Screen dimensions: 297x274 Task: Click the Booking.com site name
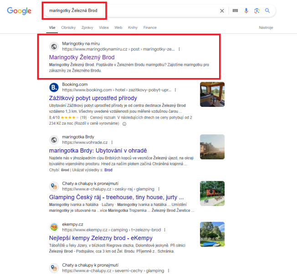[75, 84]
